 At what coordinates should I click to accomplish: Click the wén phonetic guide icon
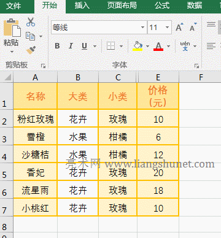pos(185,46)
